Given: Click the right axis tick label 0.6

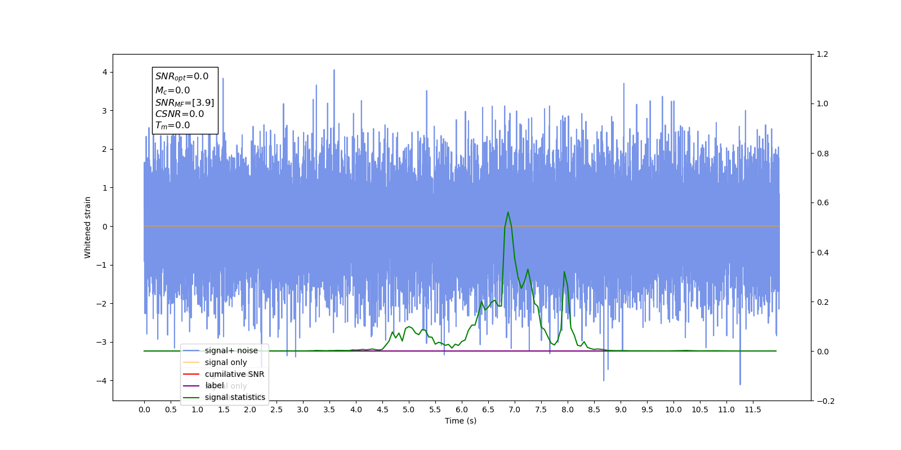Looking at the screenshot, I should 823,202.
